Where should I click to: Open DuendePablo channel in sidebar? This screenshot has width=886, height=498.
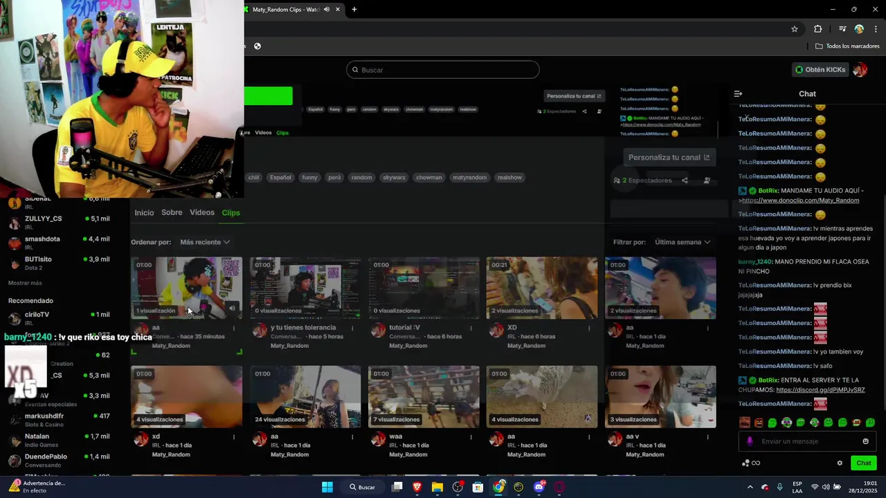click(x=59, y=461)
